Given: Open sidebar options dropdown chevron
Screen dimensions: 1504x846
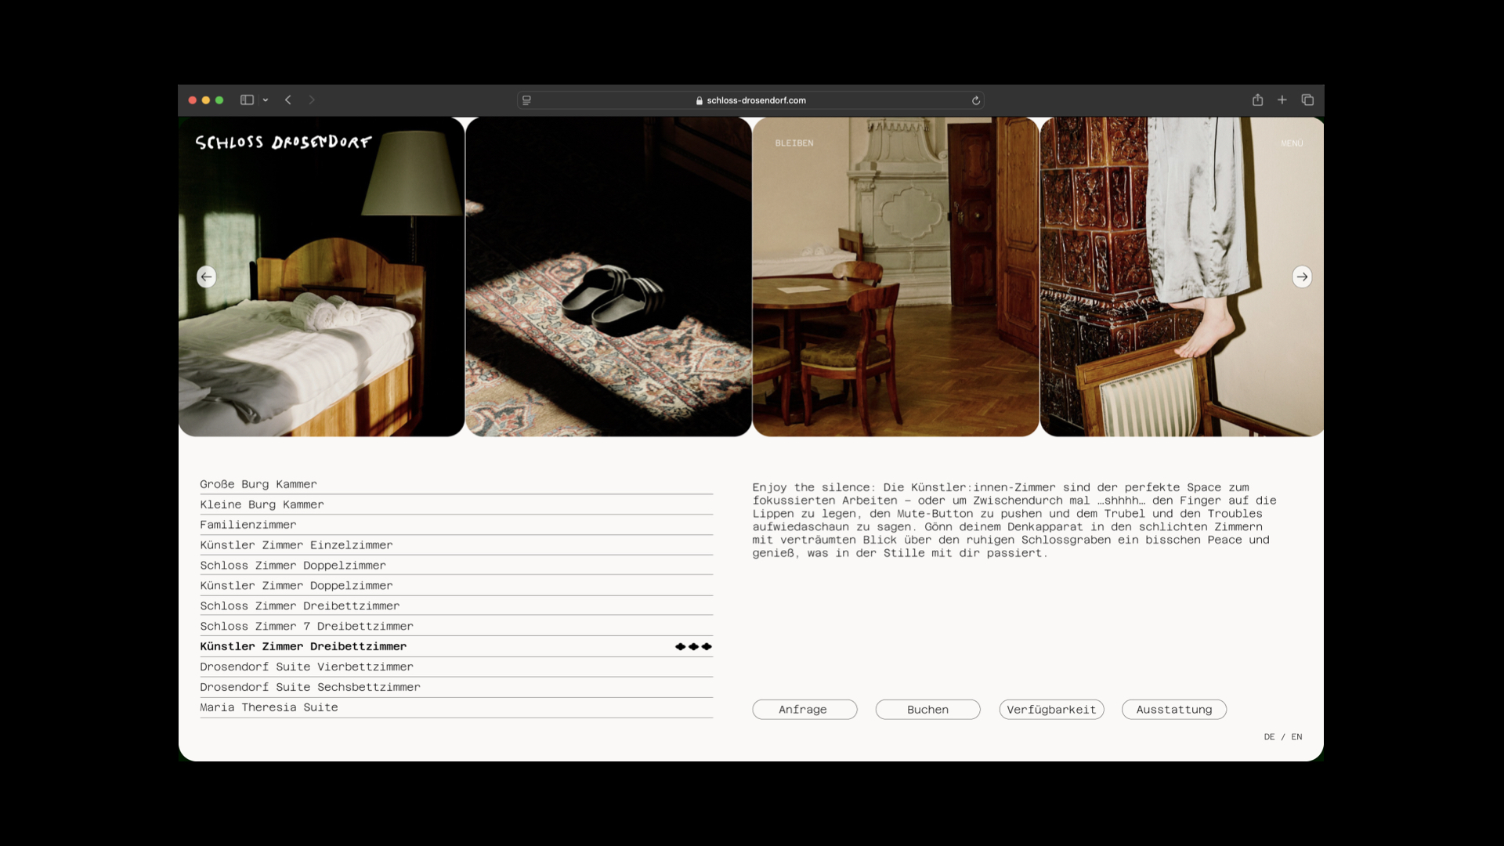Looking at the screenshot, I should tap(266, 100).
